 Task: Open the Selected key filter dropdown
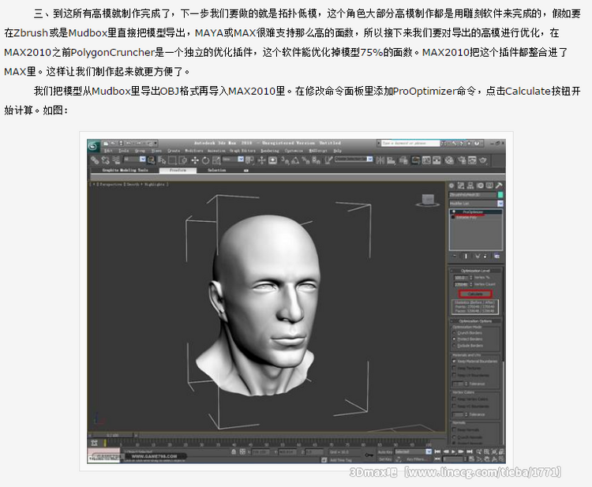pos(413,451)
